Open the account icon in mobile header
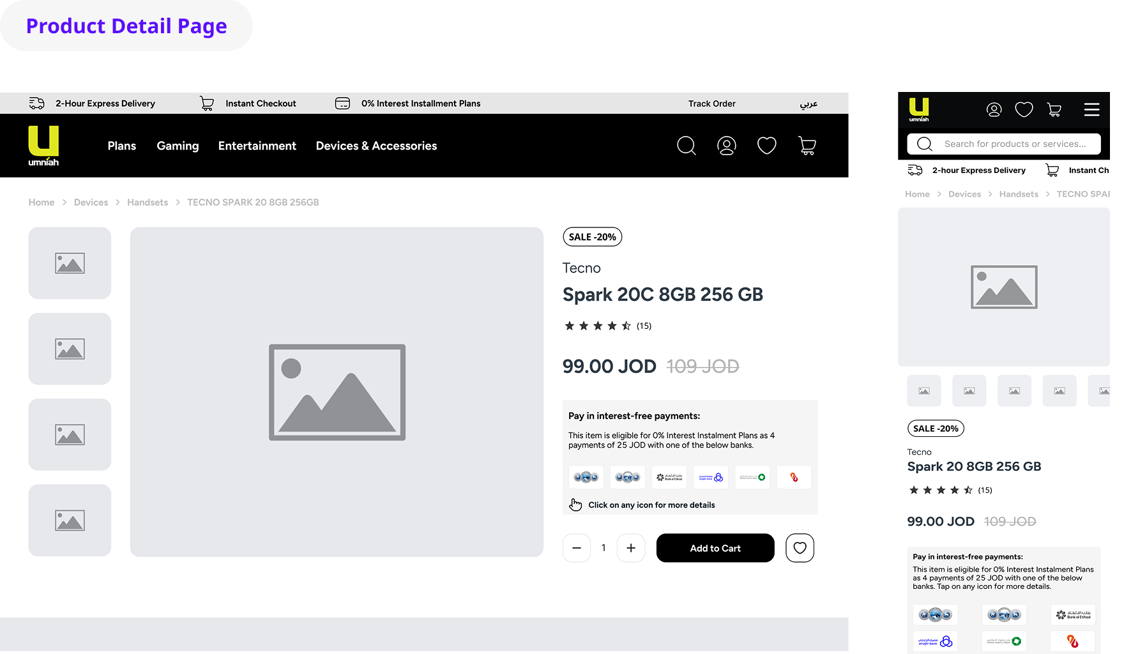 tap(994, 110)
